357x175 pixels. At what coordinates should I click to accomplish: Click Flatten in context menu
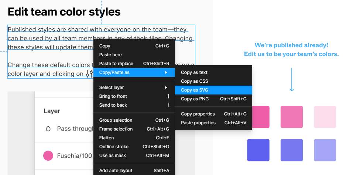[x=134, y=138]
